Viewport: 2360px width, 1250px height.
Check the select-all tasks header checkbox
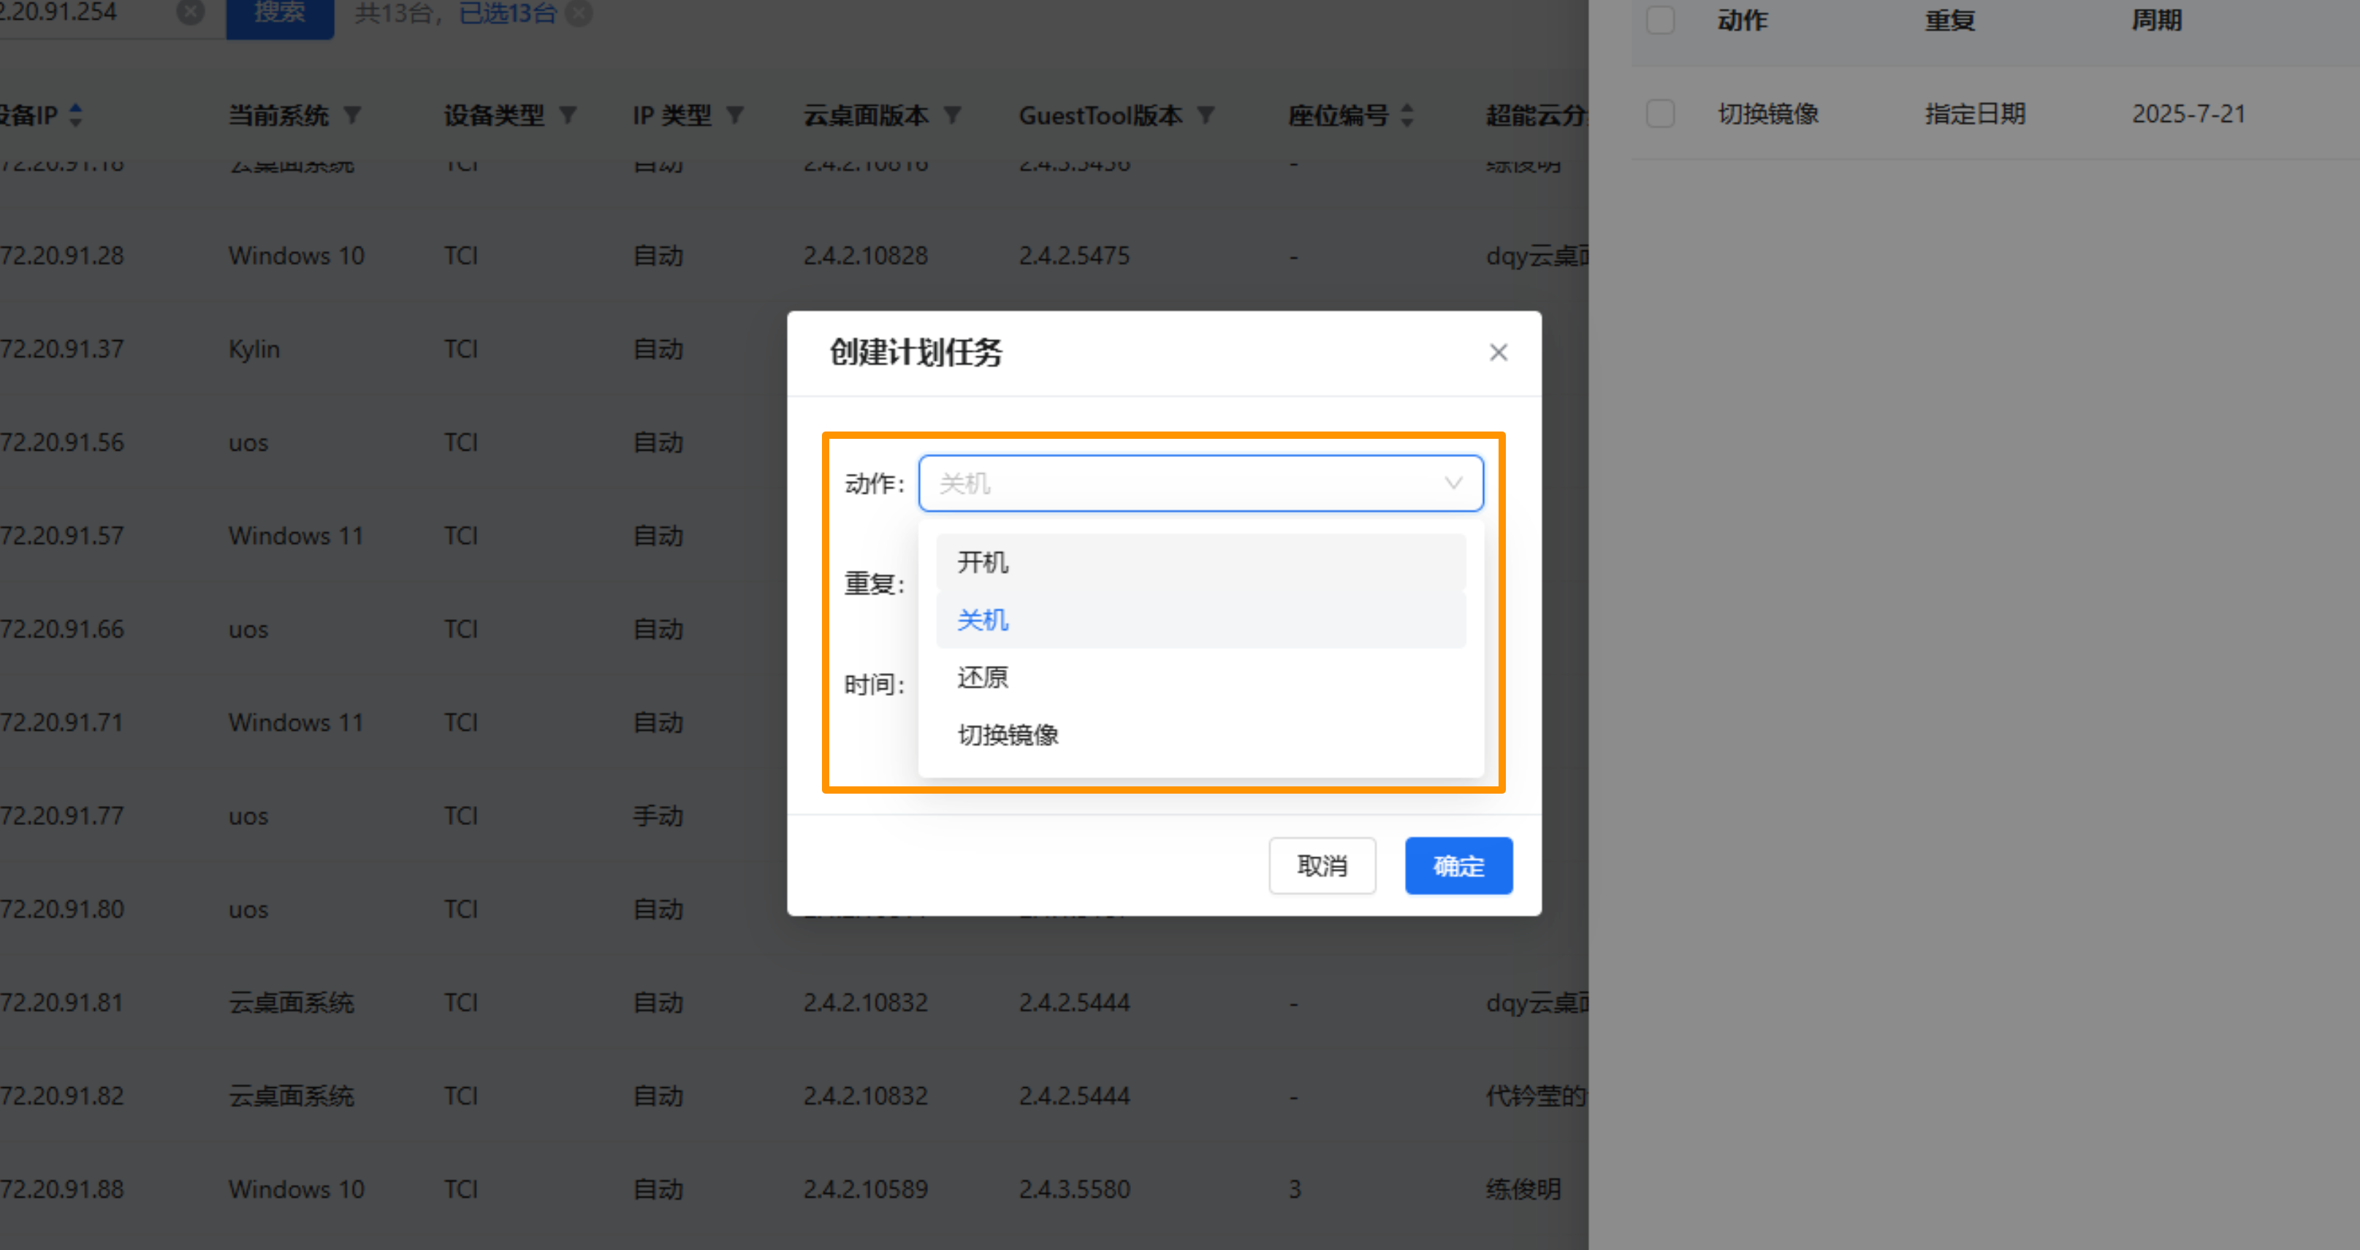pos(1660,20)
